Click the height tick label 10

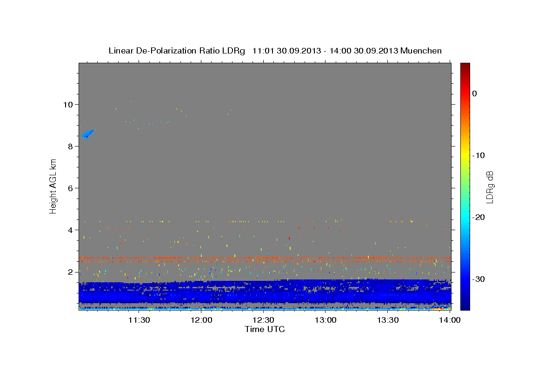[x=69, y=105]
